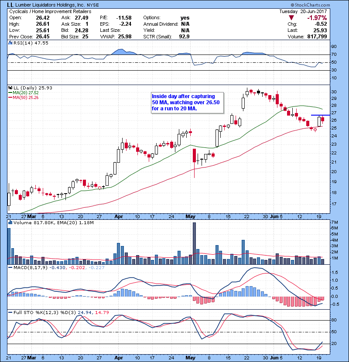
Task: Click the header Volume value 817,799
Action: click(x=317, y=37)
